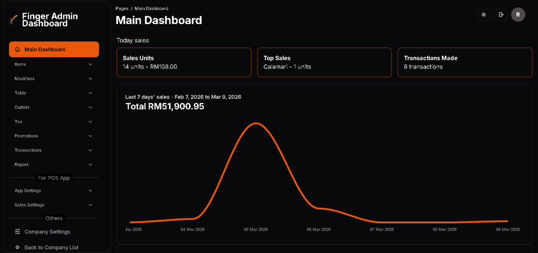
Task: Expand the Modifiers section
Action: [x=54, y=79]
